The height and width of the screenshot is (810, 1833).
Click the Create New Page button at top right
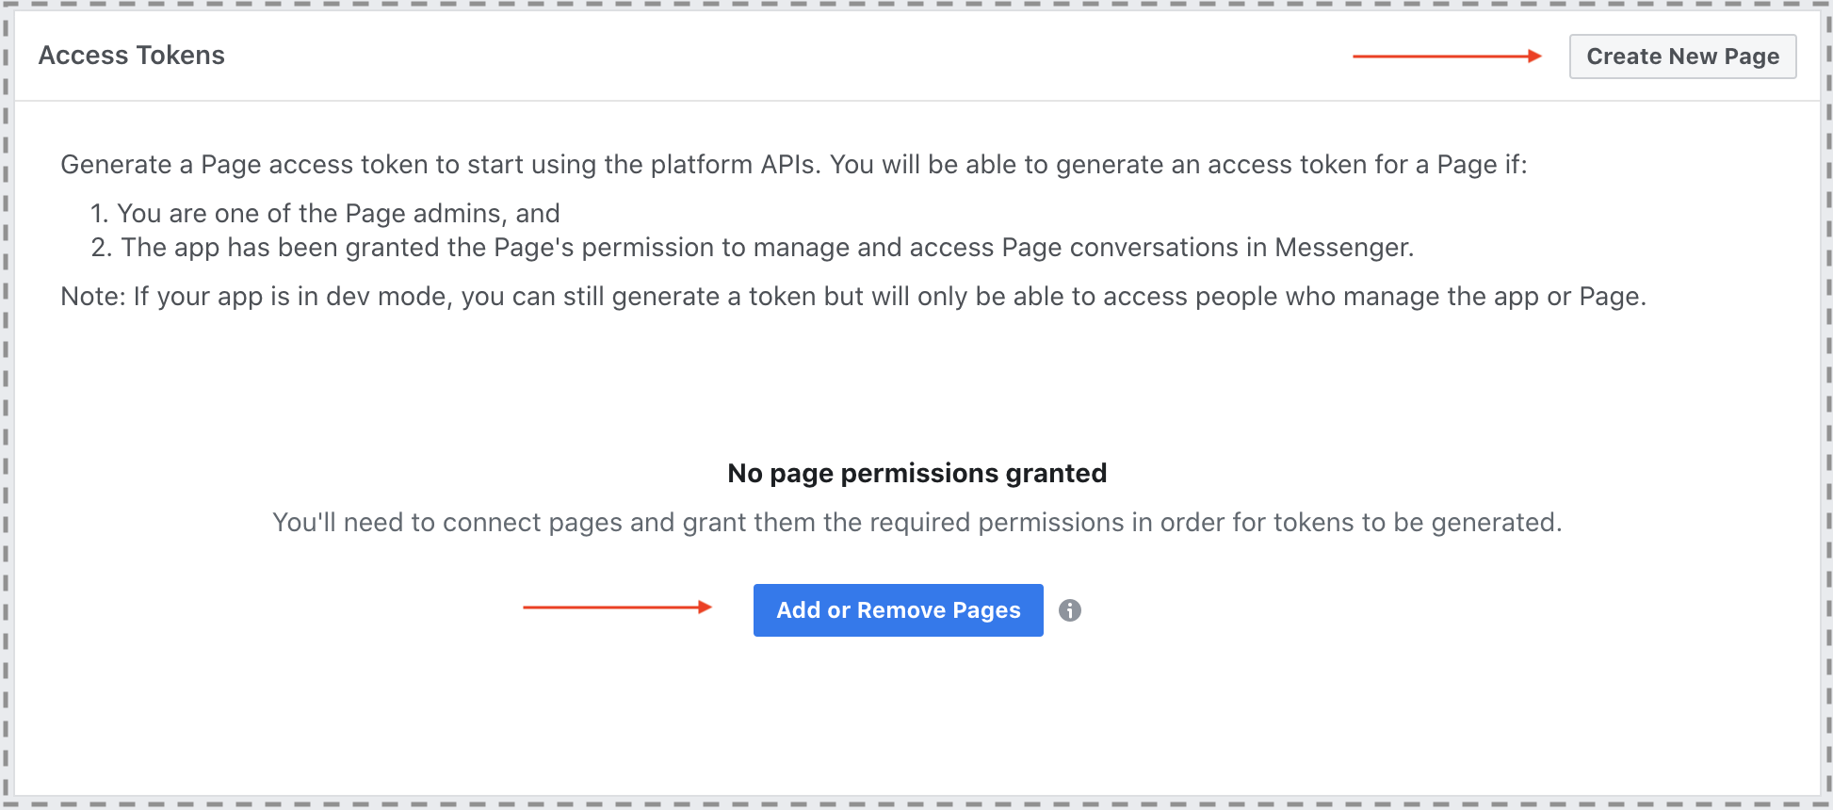click(1682, 56)
